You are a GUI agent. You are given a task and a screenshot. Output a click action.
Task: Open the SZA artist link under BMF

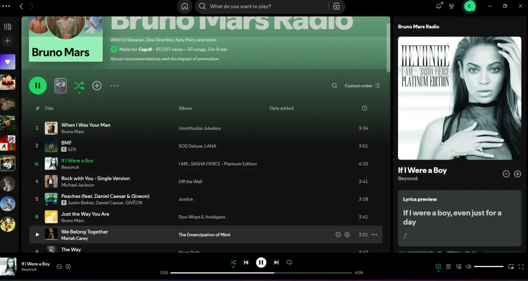click(72, 149)
